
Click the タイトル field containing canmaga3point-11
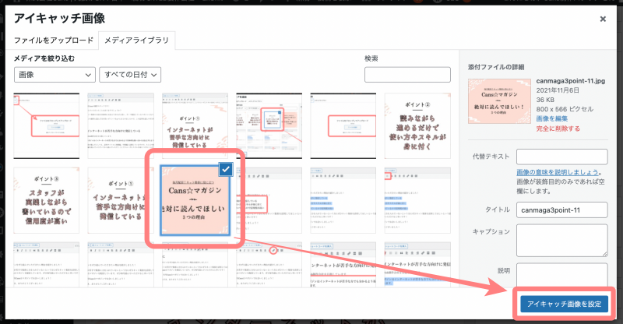coord(561,210)
